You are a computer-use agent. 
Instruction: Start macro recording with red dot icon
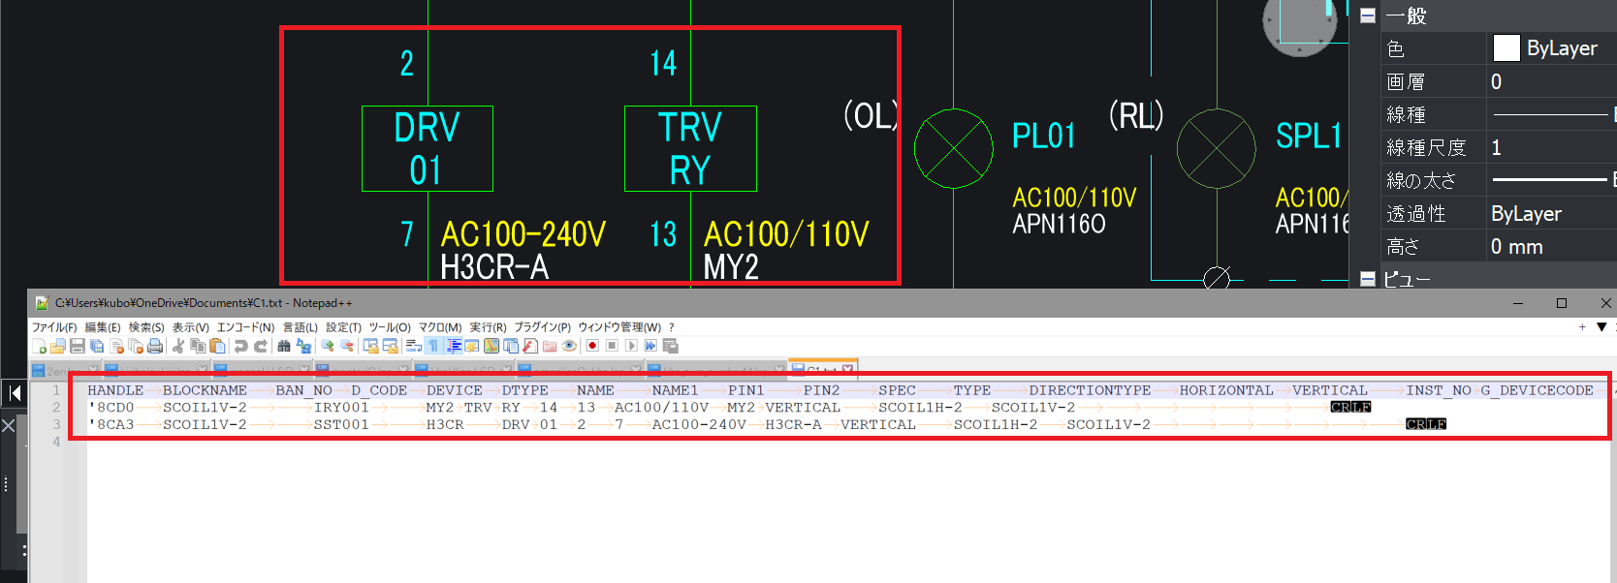pyautogui.click(x=592, y=346)
